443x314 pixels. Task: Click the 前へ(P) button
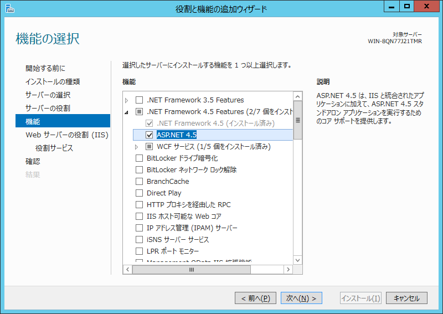tap(255, 298)
